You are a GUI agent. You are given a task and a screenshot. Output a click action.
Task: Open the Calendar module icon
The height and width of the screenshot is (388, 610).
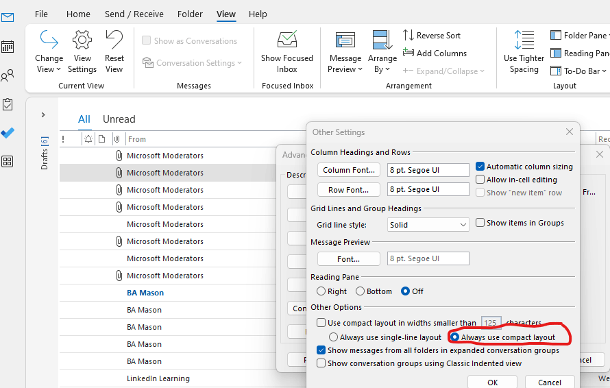[8, 47]
